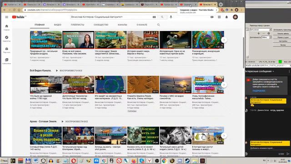291x164 pixels.
Task: Click the YouTube logo
Action: coord(18,17)
